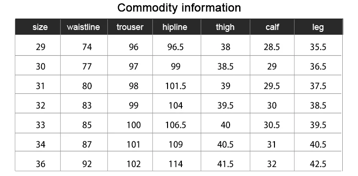Select the 'waistline' column header
This screenshot has height=176, width=358.
coord(84,27)
